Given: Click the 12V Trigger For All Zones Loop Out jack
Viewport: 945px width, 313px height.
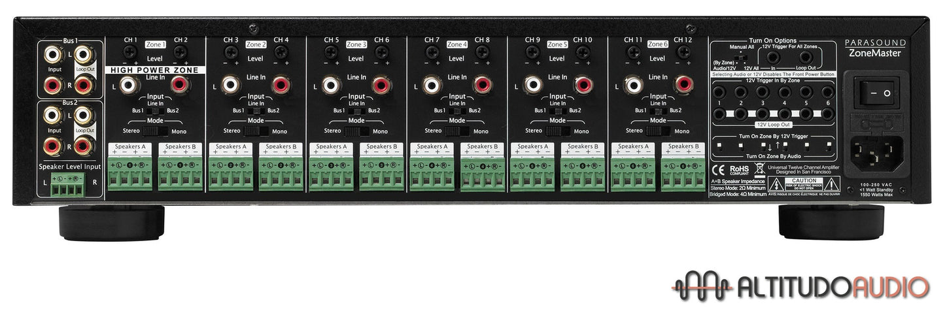Looking at the screenshot, I should (806, 57).
